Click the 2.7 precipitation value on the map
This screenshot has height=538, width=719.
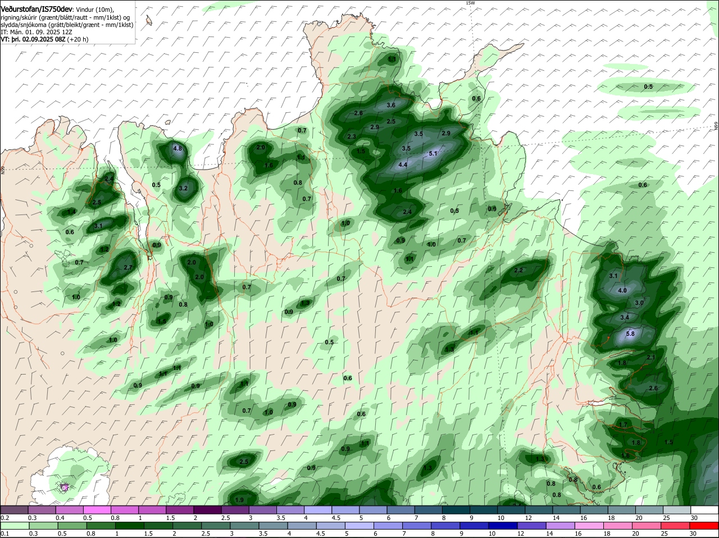pos(128,267)
